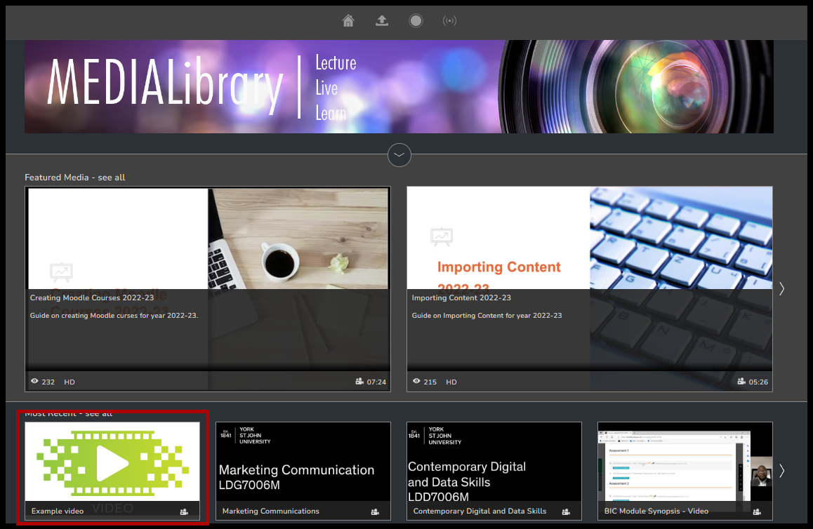Click camera icon on Contemporary Digital and Data Skills
The height and width of the screenshot is (529, 813).
pyautogui.click(x=566, y=511)
